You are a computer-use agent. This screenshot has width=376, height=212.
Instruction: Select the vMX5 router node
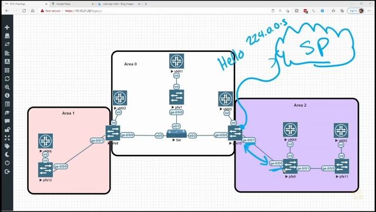[x=341, y=131]
